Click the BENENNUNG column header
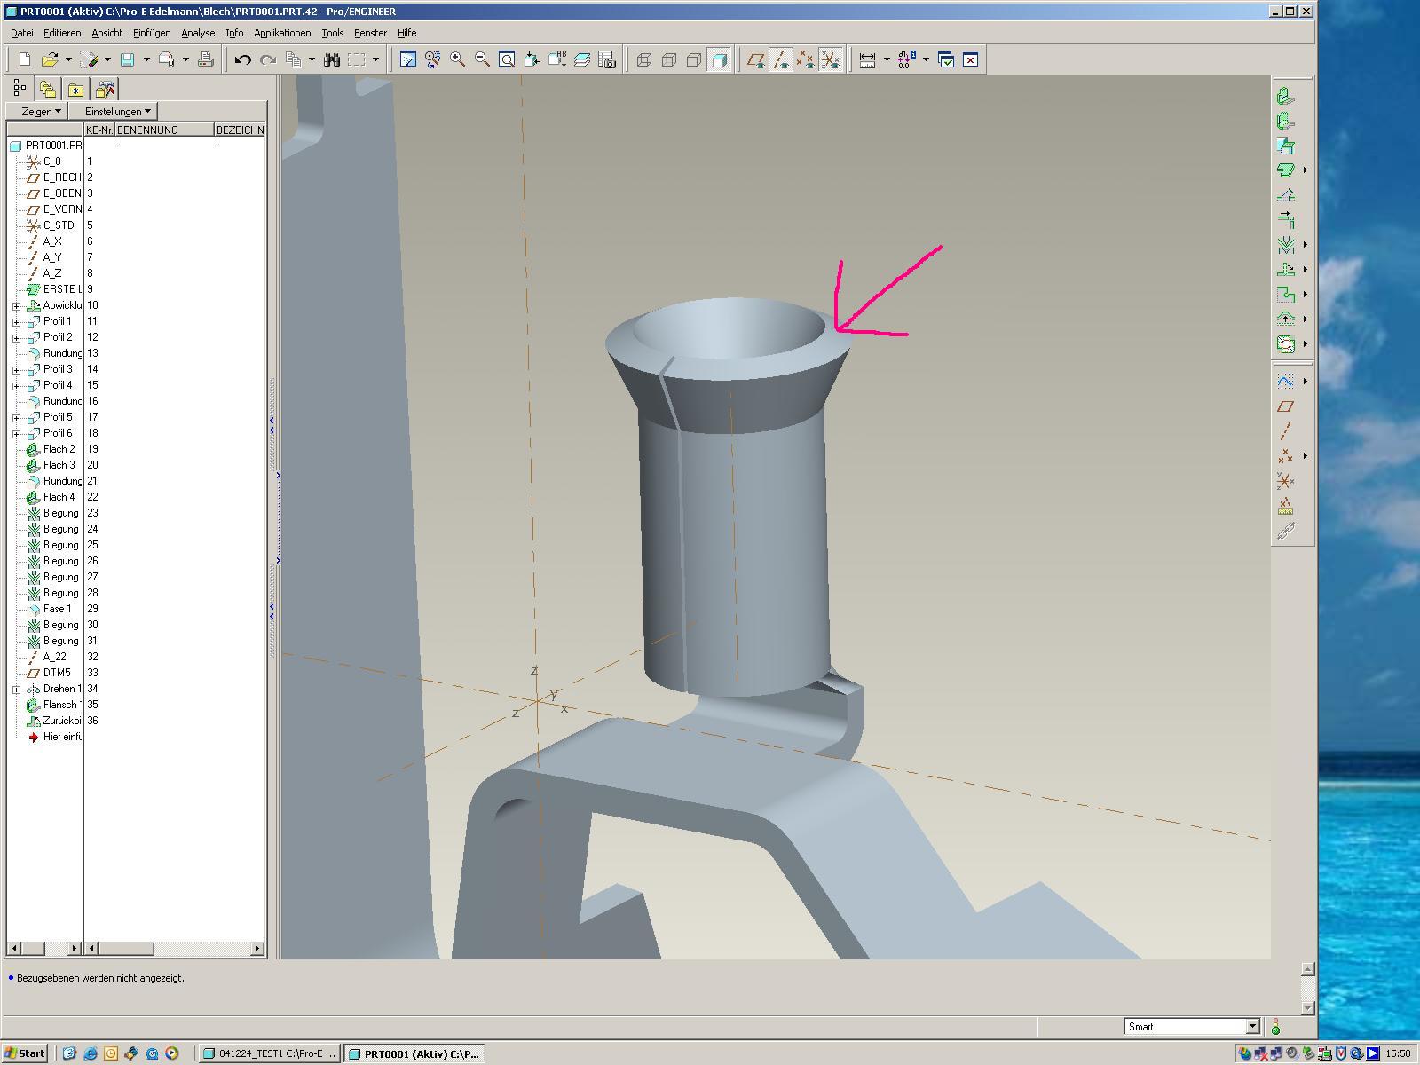 pyautogui.click(x=164, y=130)
